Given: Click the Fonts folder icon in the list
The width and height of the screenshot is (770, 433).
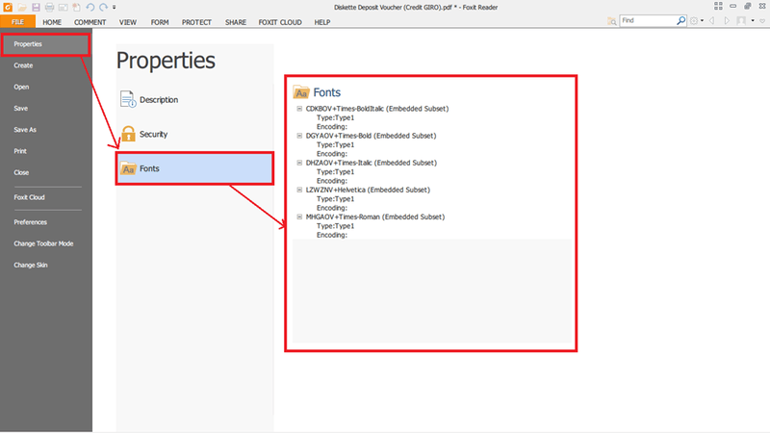Looking at the screenshot, I should [x=128, y=168].
